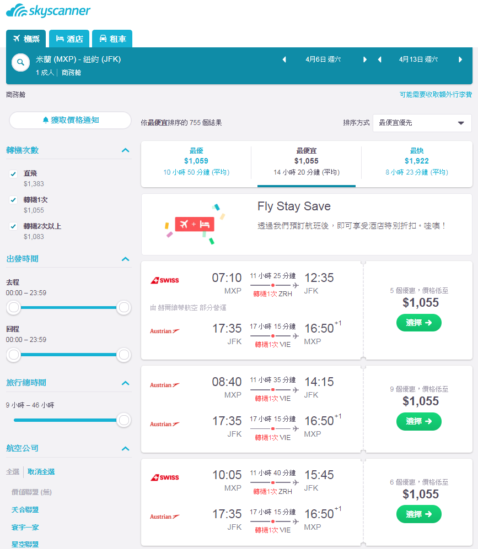Viewport: 478px width, 549px height.
Task: Switch to the 租車 car rental tab
Action: 112,39
